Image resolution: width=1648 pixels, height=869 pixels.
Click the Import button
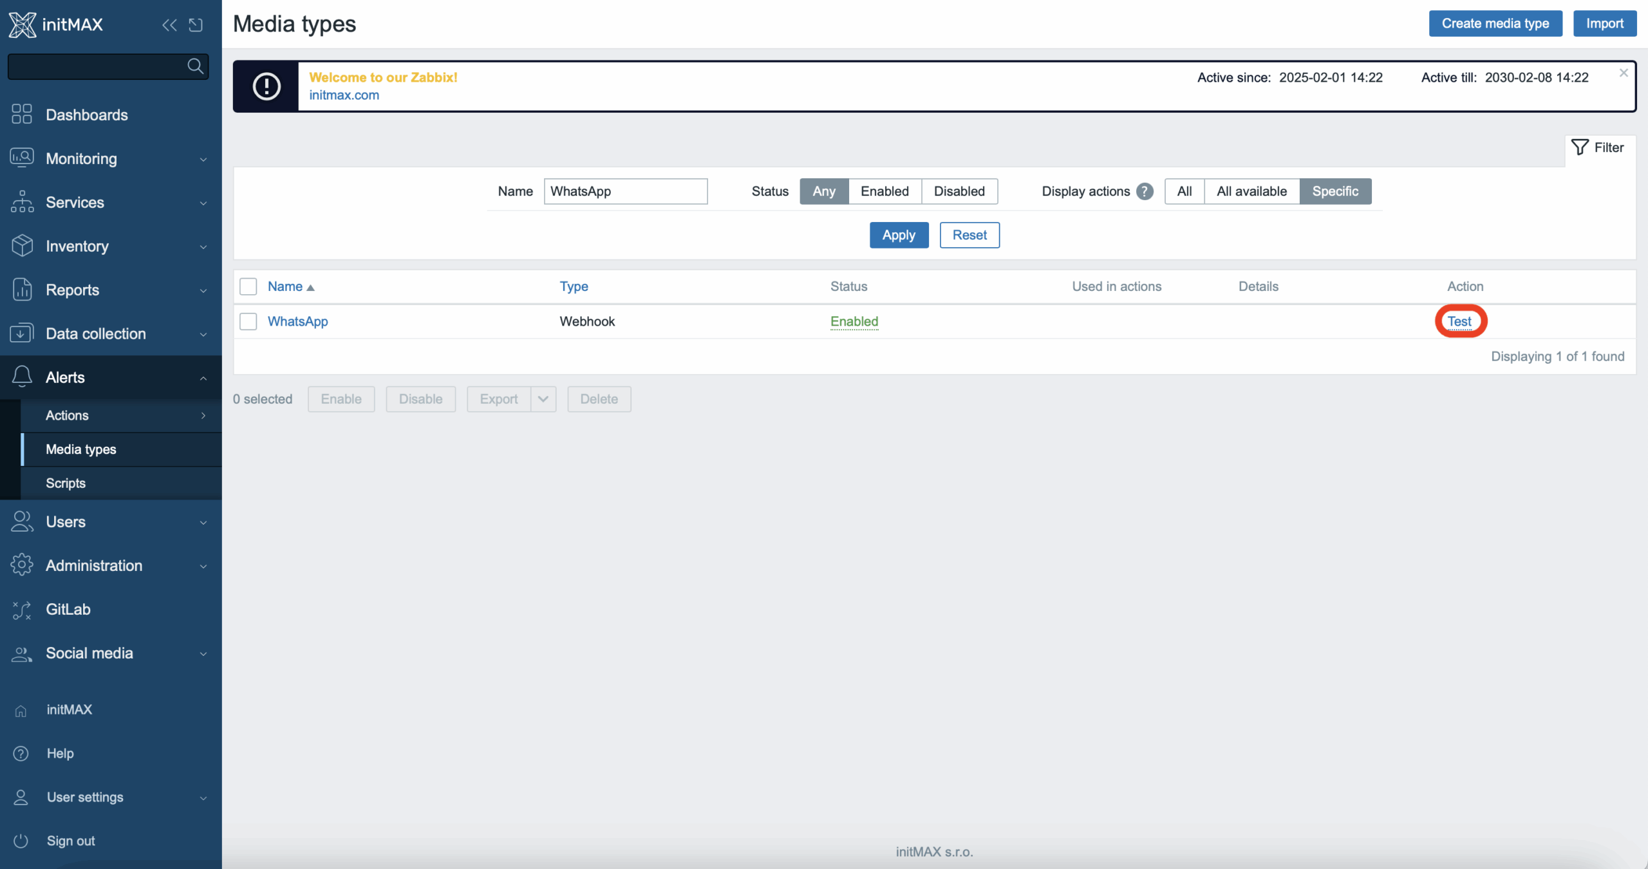tap(1605, 24)
